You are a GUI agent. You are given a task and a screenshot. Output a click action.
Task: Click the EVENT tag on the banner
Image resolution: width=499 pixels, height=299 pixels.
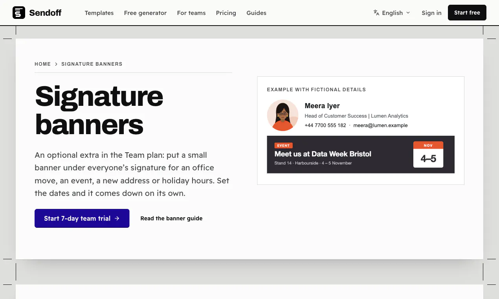pos(283,146)
